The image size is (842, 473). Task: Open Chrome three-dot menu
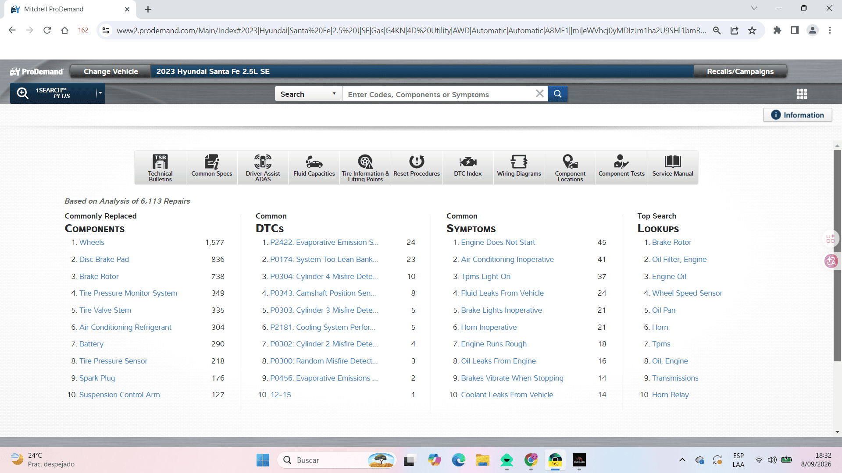pos(830,30)
